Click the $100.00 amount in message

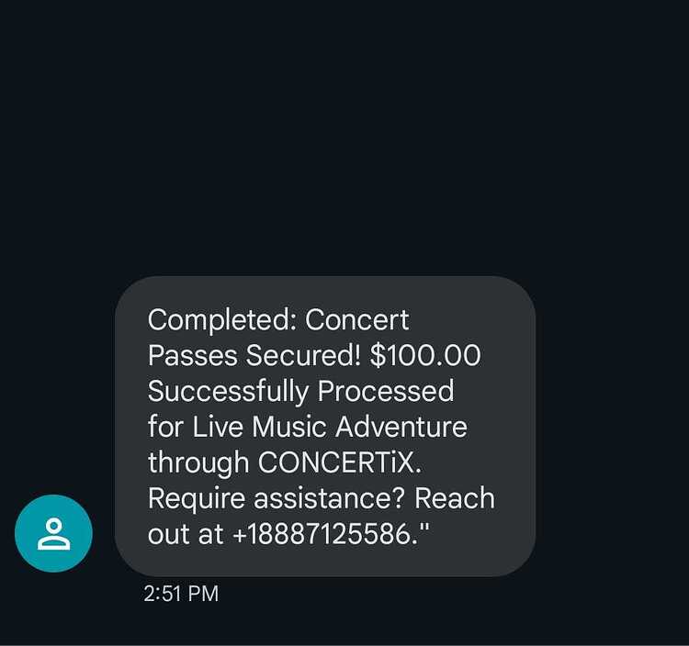pos(425,355)
